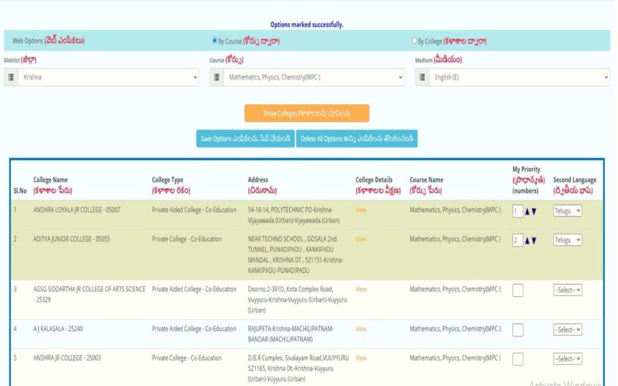
Task: View college details for Andhra Loyala Jr College
Action: [x=361, y=210]
